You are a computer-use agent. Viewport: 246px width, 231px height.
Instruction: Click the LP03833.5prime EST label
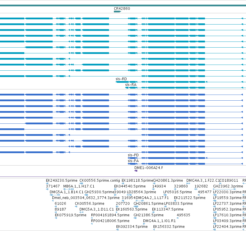(178, 204)
